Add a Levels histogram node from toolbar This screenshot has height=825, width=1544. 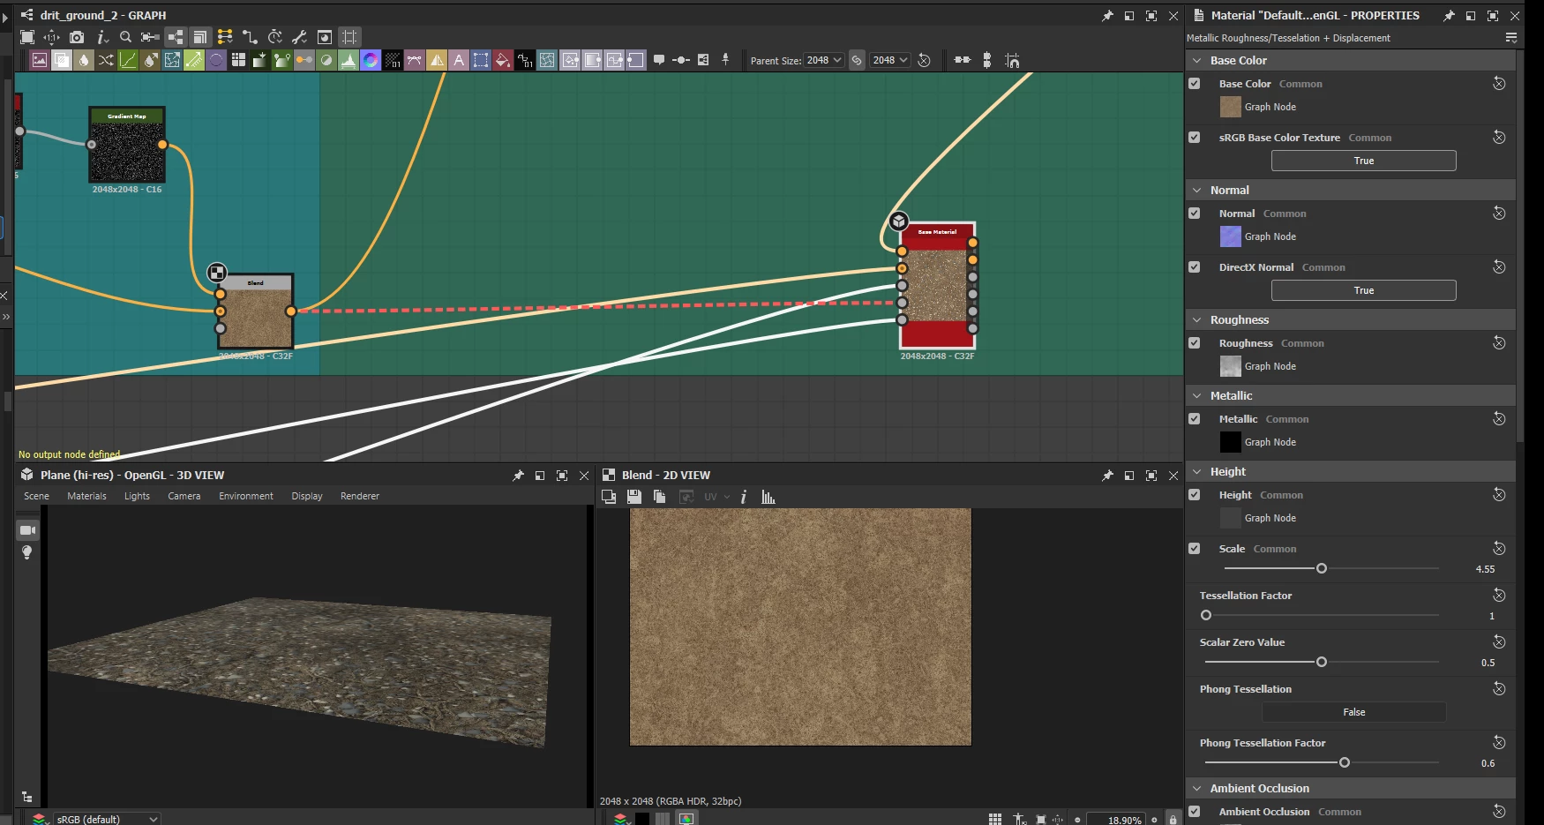pyautogui.click(x=349, y=60)
